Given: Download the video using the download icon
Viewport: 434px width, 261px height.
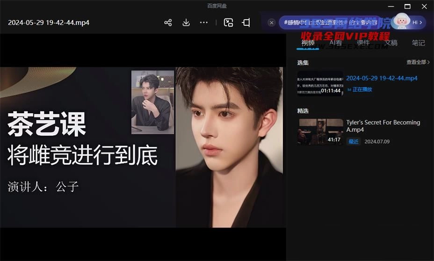Looking at the screenshot, I should point(186,22).
